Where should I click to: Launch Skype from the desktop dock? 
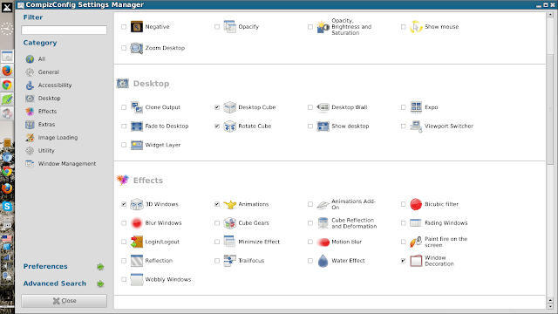pos(7,206)
